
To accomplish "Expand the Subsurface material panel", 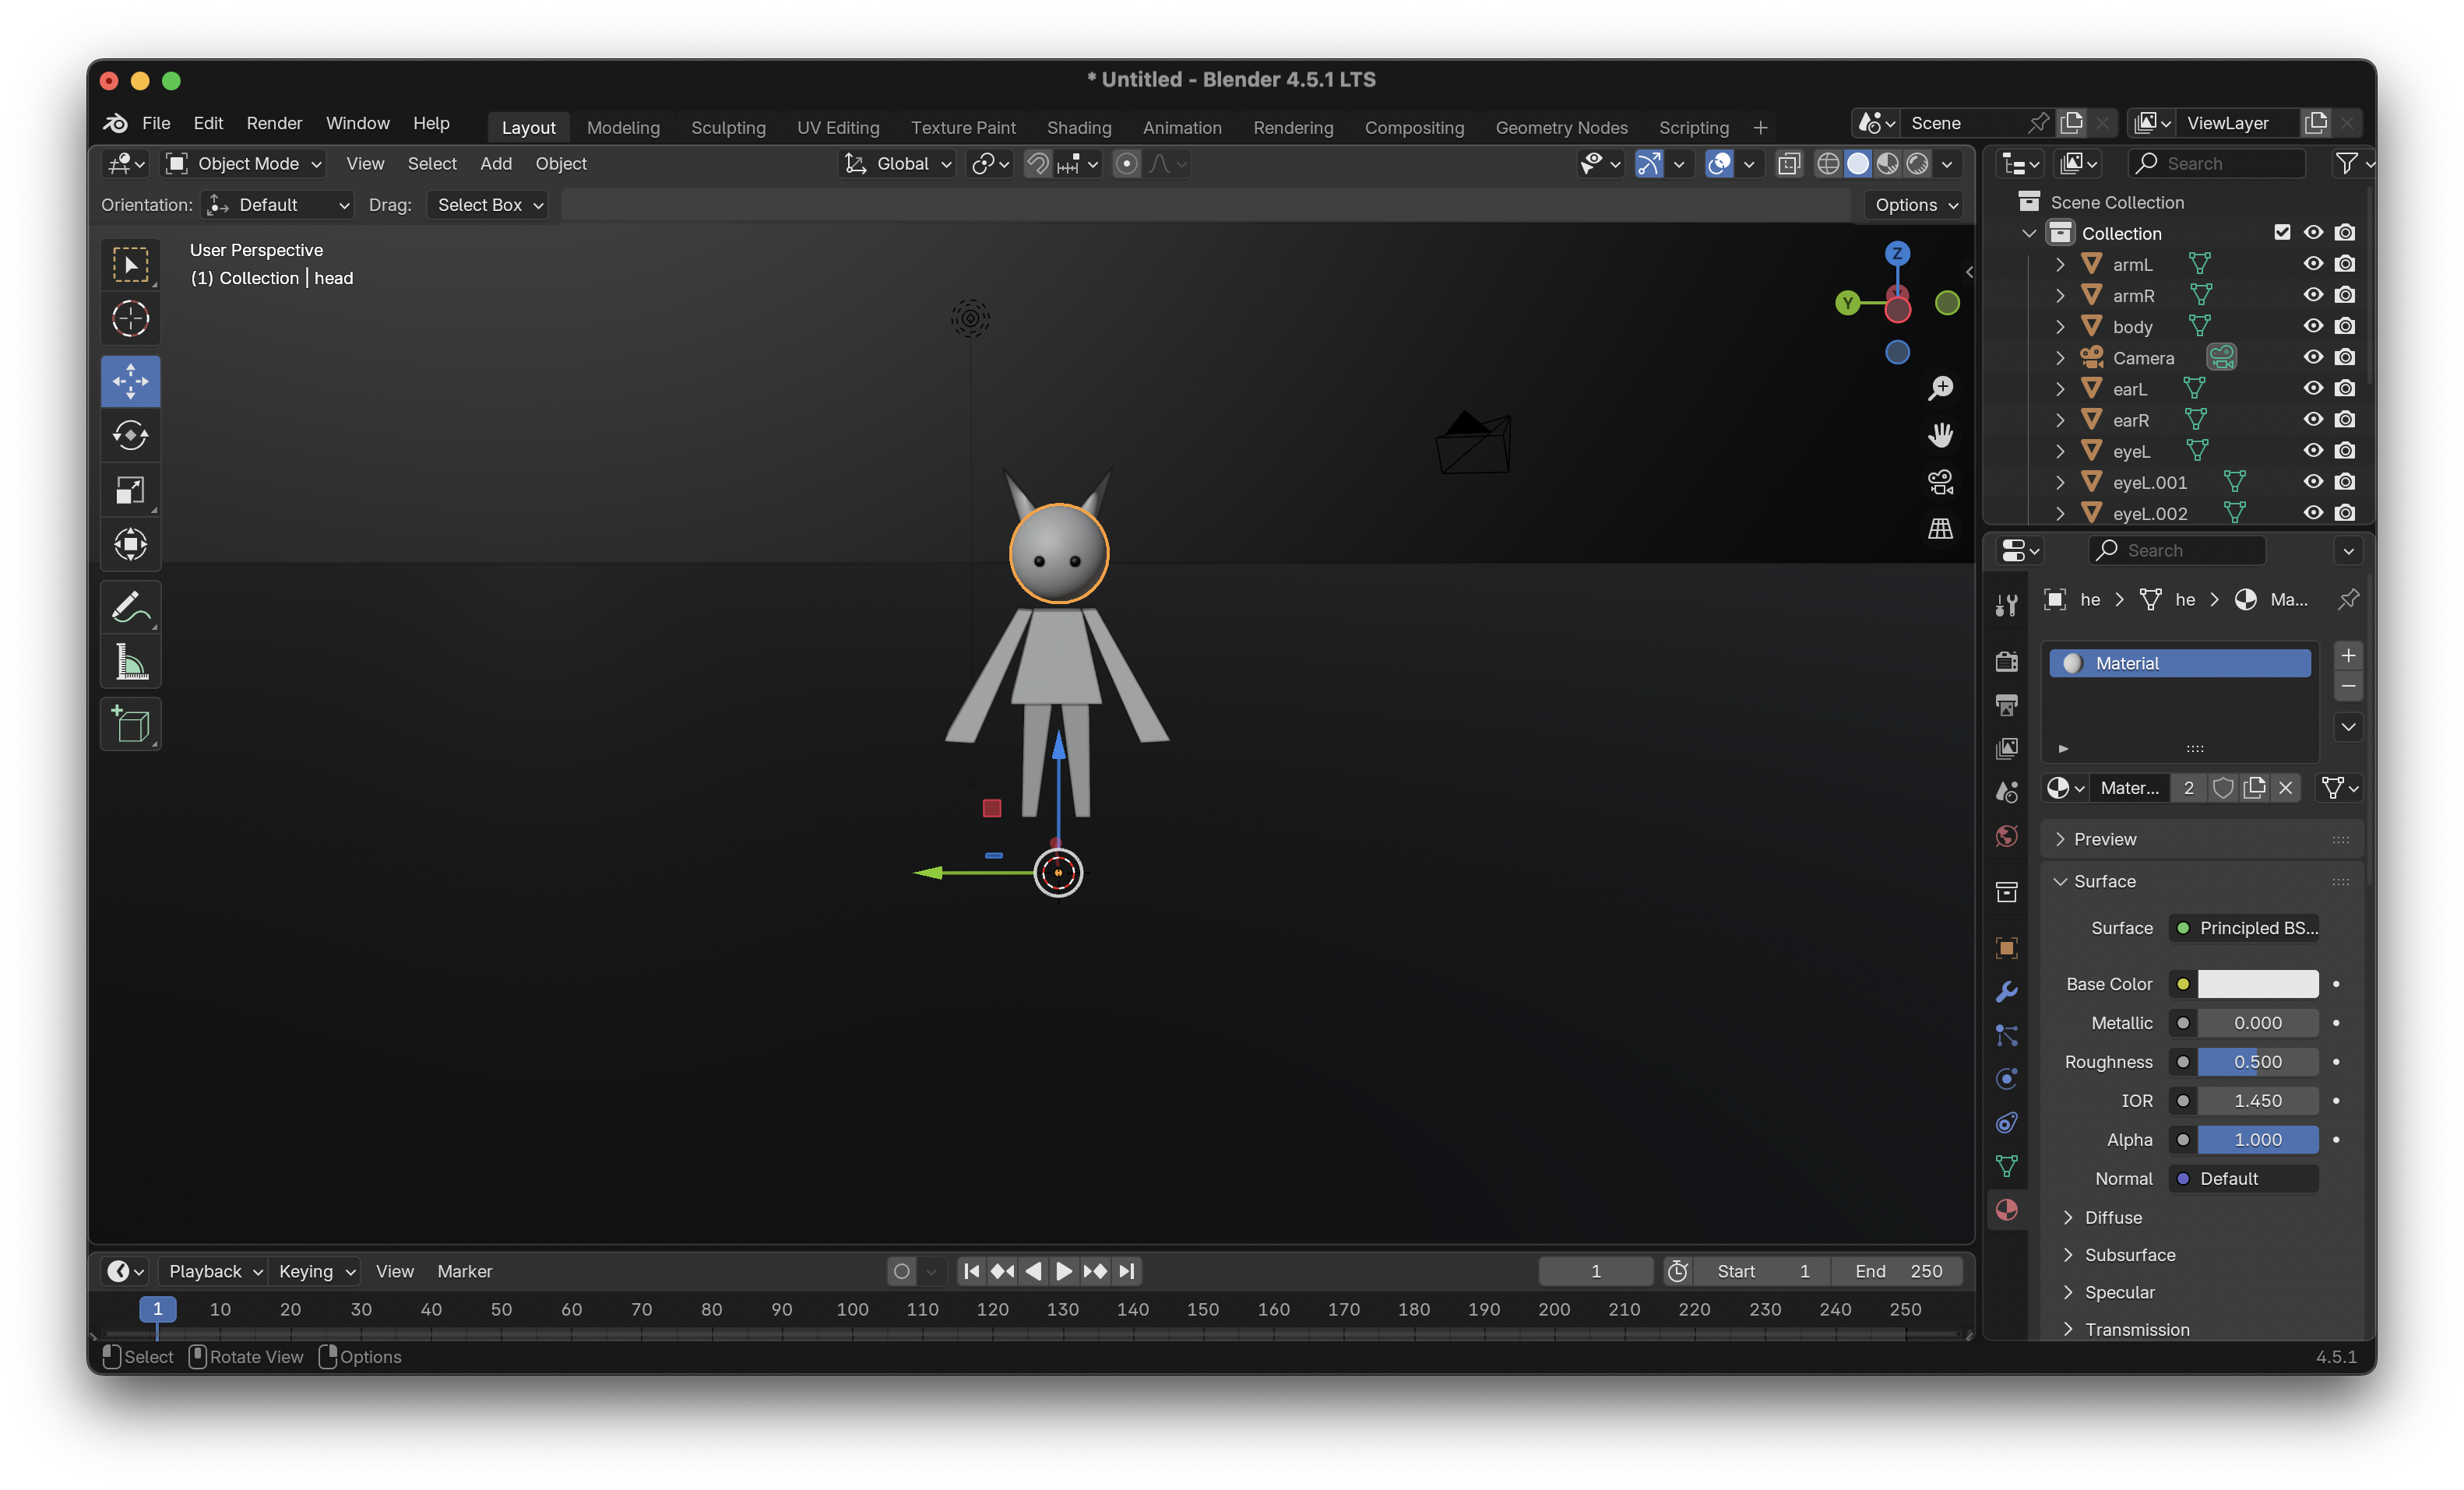I will [x=2129, y=1254].
